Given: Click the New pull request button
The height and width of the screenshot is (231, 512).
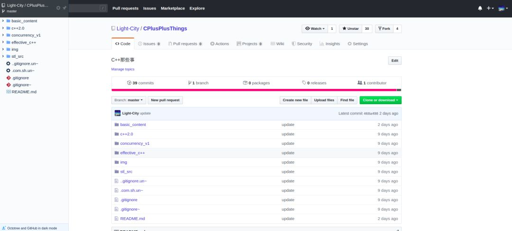Looking at the screenshot, I should (165, 100).
